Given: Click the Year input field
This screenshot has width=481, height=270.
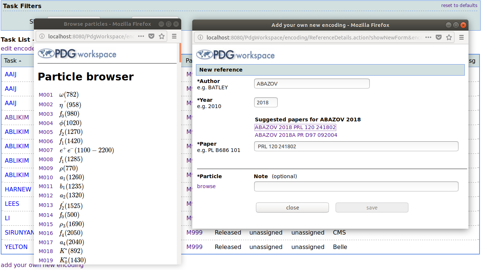Looking at the screenshot, I should tap(266, 103).
